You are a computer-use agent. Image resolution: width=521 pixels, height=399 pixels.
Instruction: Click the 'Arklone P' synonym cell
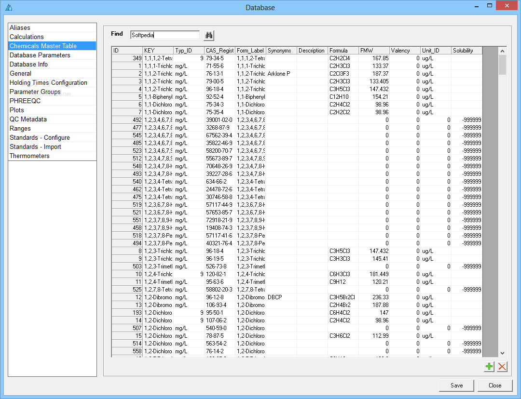(x=282, y=74)
